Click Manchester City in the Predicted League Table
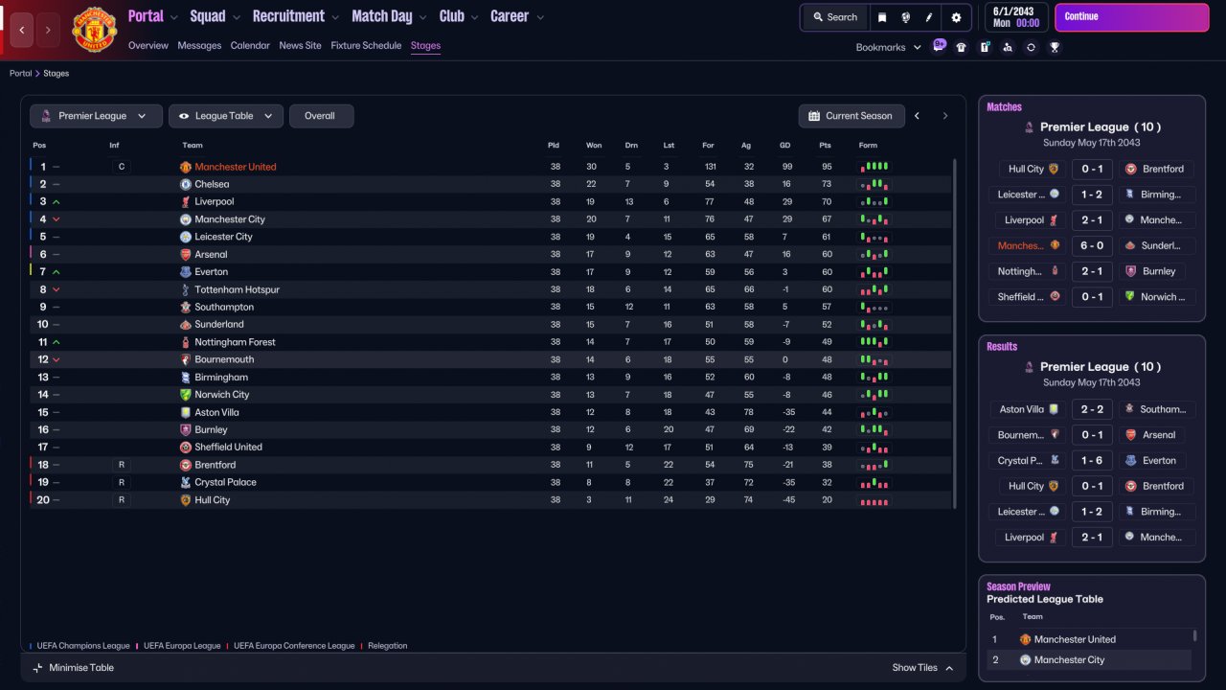Screen dimensions: 1226x690 coord(1069,660)
